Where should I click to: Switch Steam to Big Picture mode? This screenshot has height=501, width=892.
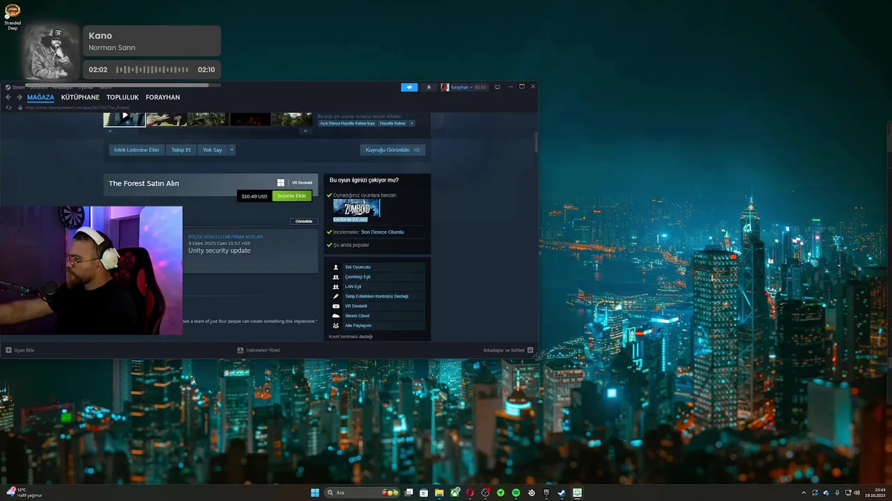[x=497, y=87]
